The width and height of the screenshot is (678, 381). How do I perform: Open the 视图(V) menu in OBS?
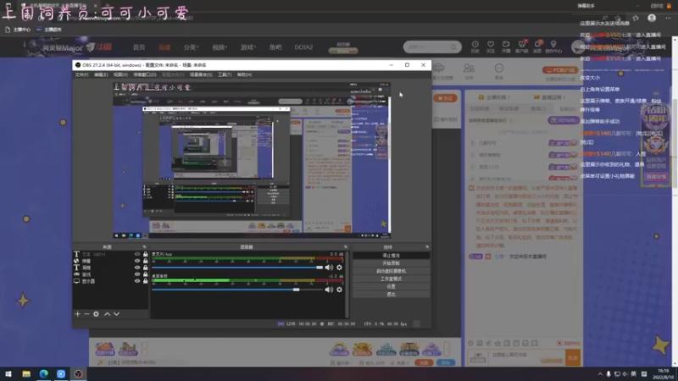(x=120, y=75)
